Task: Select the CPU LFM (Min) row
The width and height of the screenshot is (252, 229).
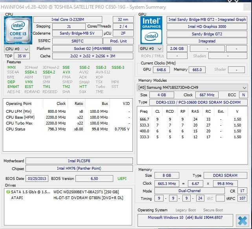Action: click(x=68, y=112)
